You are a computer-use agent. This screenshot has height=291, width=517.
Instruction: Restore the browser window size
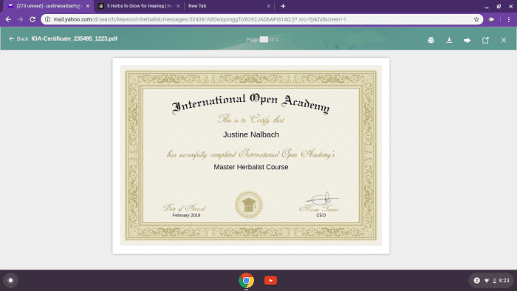click(x=499, y=6)
